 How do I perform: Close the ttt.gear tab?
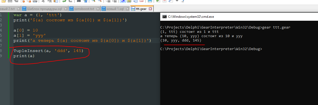[x=150, y=9]
